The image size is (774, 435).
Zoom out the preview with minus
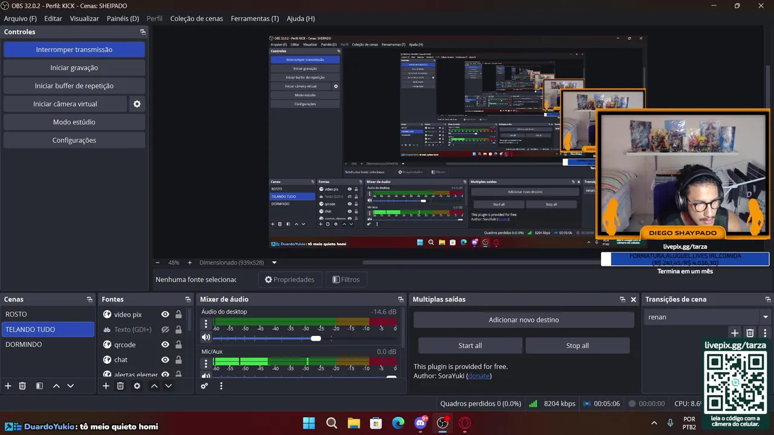point(158,263)
